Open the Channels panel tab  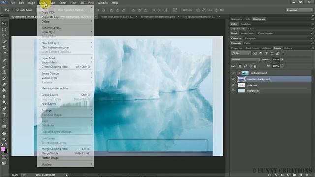(236, 43)
